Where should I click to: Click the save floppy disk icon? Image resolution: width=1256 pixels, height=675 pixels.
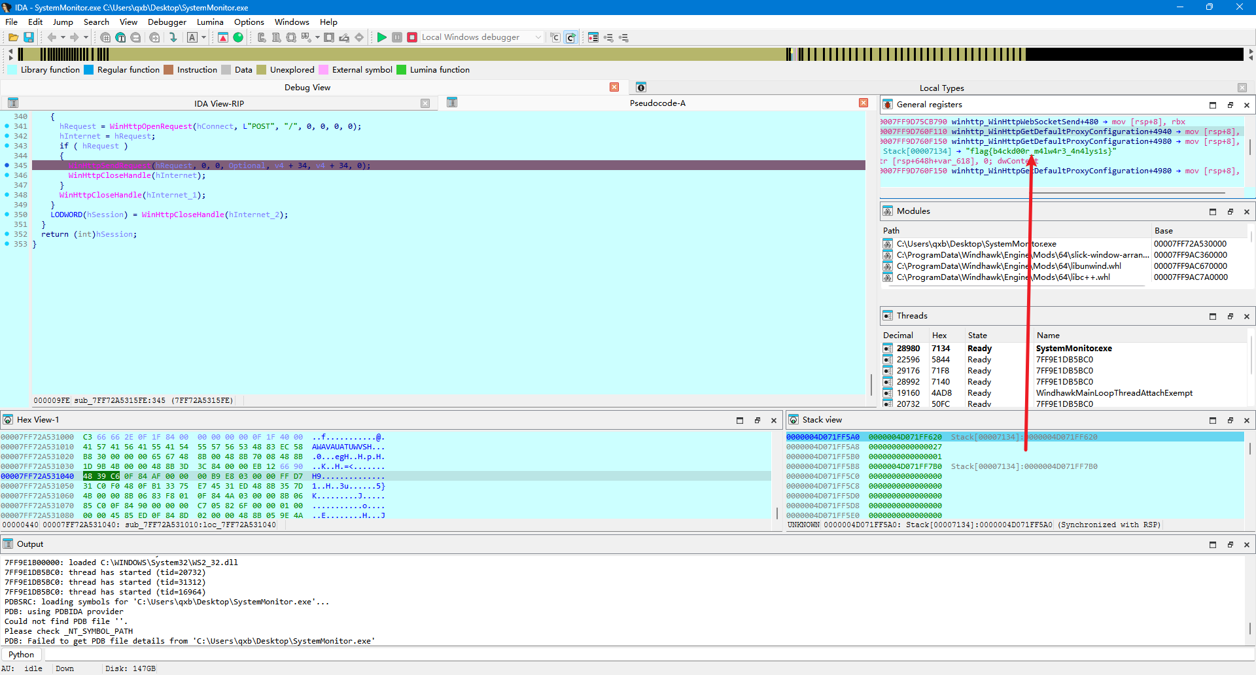[29, 37]
